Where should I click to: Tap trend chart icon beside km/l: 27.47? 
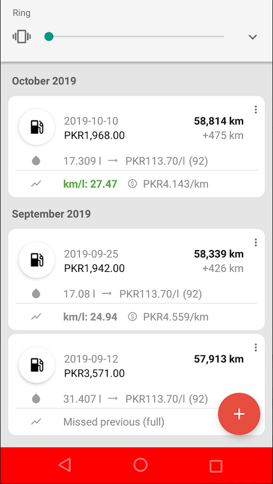36,184
